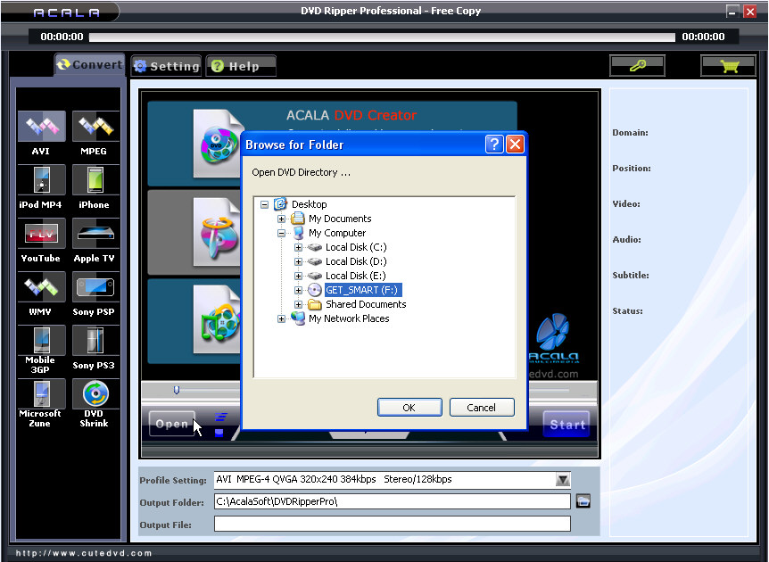Click the My Computer icon in tree
The image size is (769, 562).
298,233
